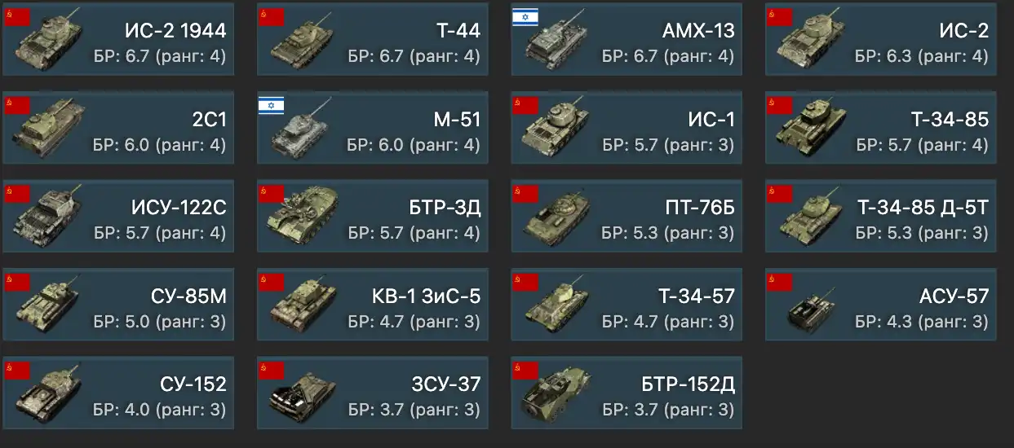Viewport: 1014px width, 448px height.
Task: Click the Israeli flag on AMX-13 card
Action: coord(525,17)
